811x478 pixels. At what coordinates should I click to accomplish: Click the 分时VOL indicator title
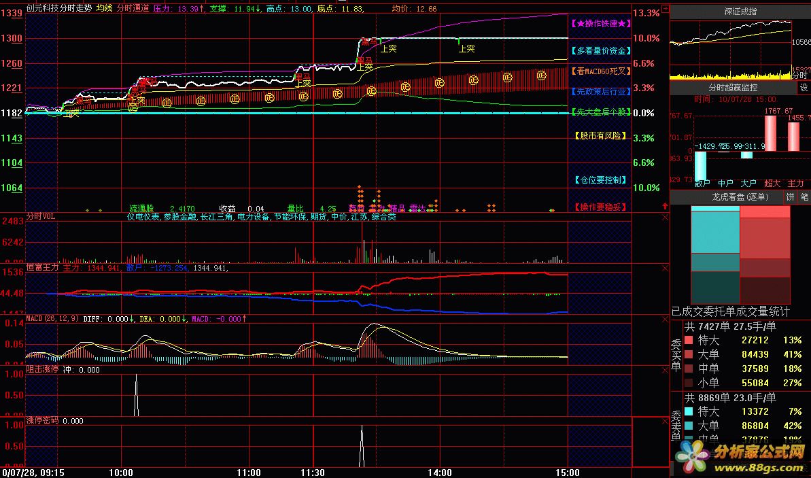40,216
